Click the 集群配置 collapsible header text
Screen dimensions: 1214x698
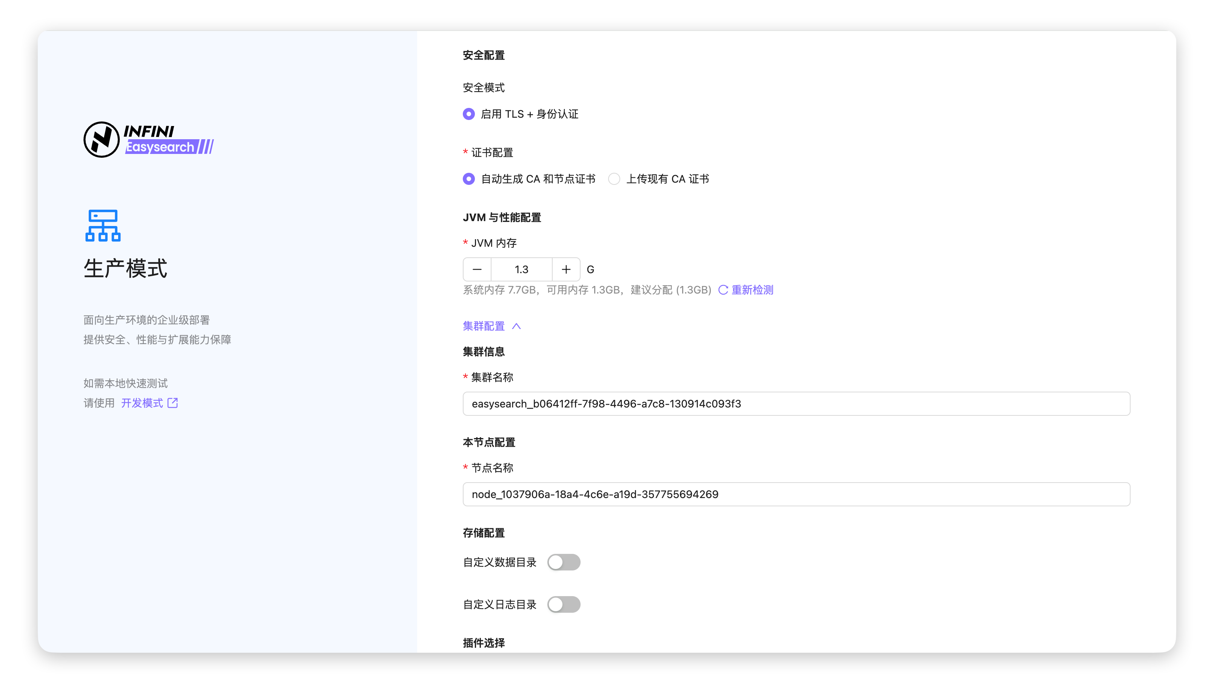tap(484, 326)
